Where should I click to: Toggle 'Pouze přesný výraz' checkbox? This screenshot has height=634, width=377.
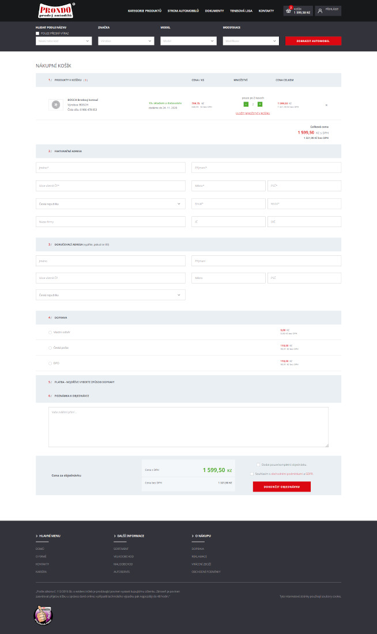pyautogui.click(x=37, y=33)
